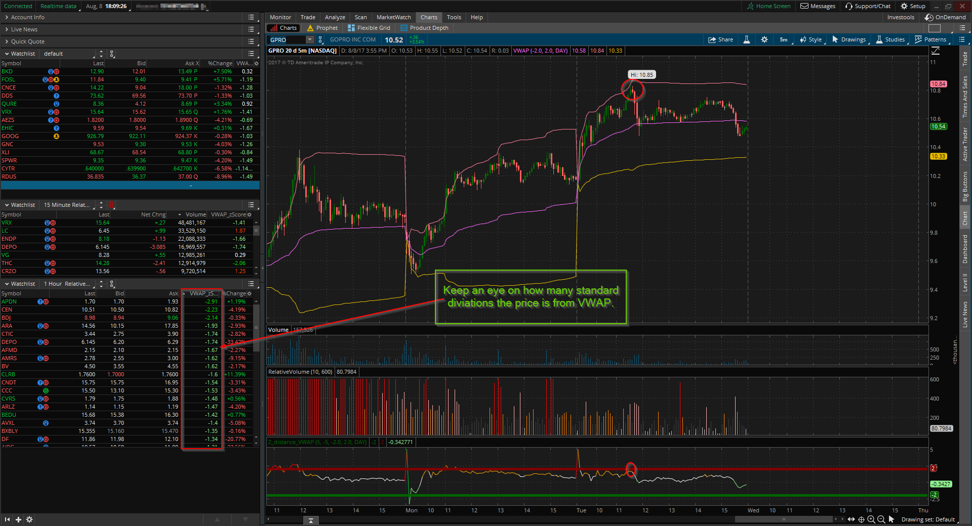Toggle the Level II side panel
The width and height of the screenshot is (972, 526).
pyautogui.click(x=965, y=282)
